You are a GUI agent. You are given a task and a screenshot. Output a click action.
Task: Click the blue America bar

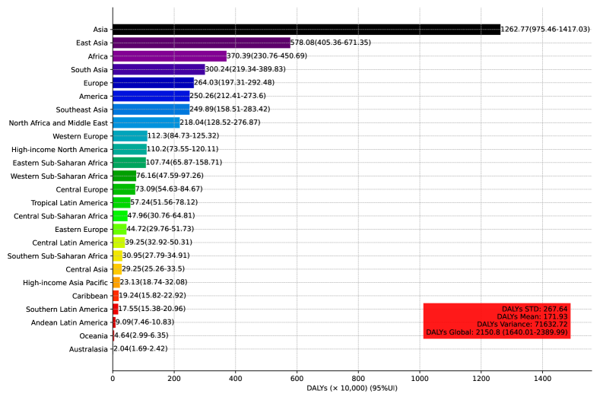(151, 96)
